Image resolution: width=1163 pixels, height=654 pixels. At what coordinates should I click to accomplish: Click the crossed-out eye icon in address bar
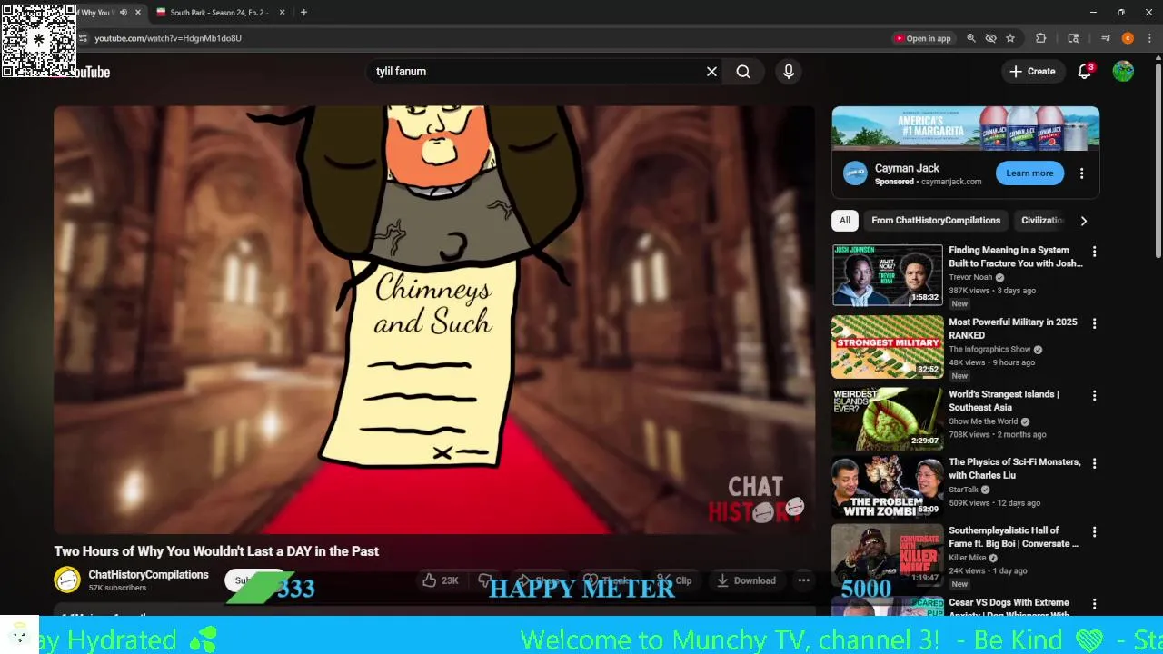tap(991, 38)
